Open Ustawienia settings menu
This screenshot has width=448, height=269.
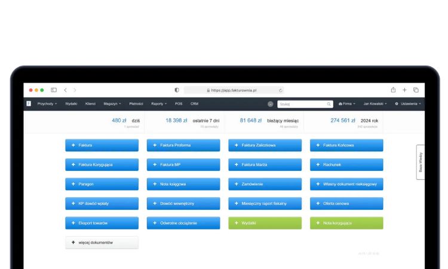tap(408, 104)
